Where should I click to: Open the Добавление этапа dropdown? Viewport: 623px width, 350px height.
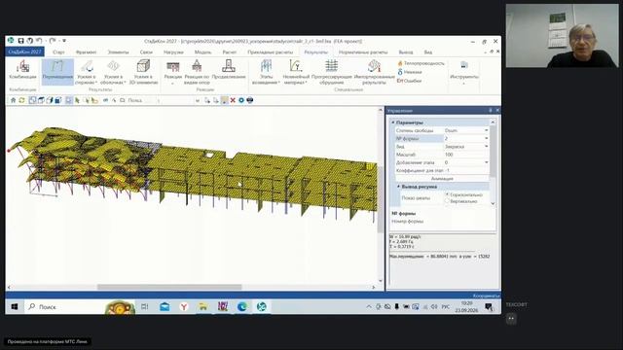pos(486,162)
